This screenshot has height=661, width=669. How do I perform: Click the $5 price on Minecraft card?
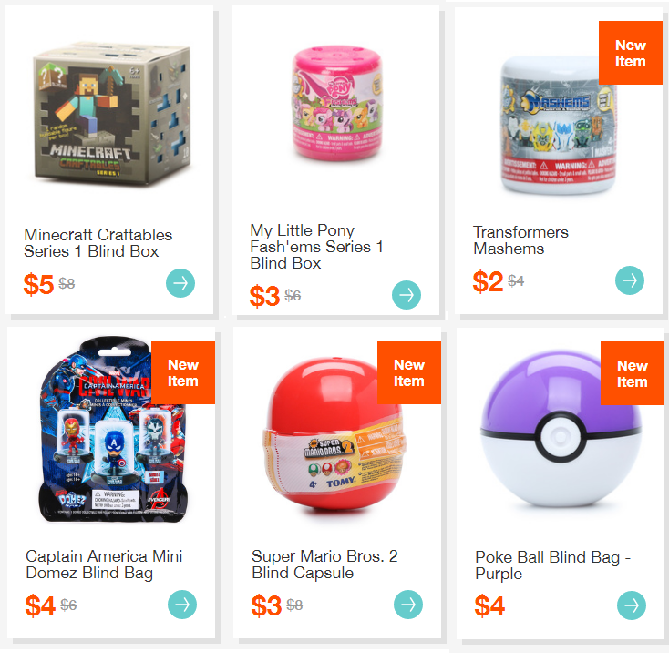pyautogui.click(x=38, y=284)
